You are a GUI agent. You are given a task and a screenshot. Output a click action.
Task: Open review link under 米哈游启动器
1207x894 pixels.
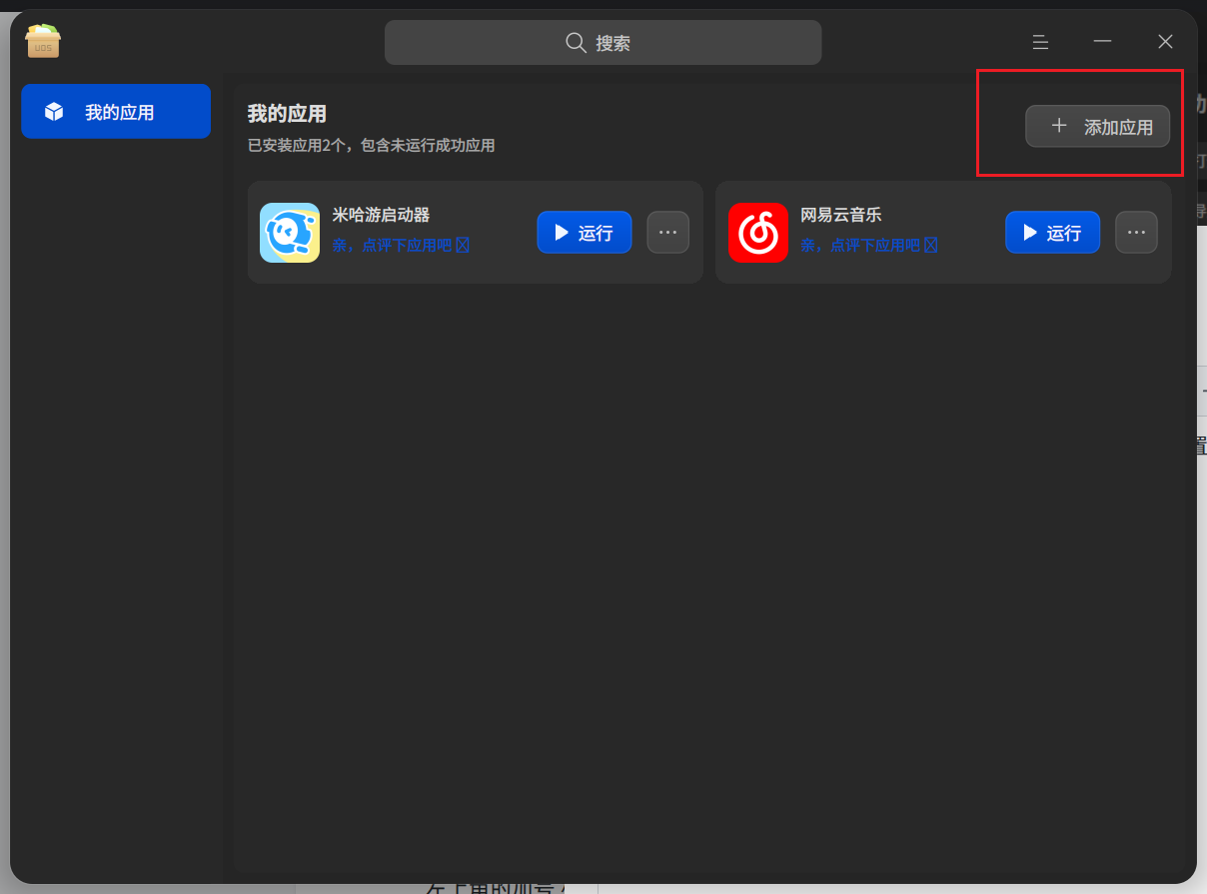(401, 245)
